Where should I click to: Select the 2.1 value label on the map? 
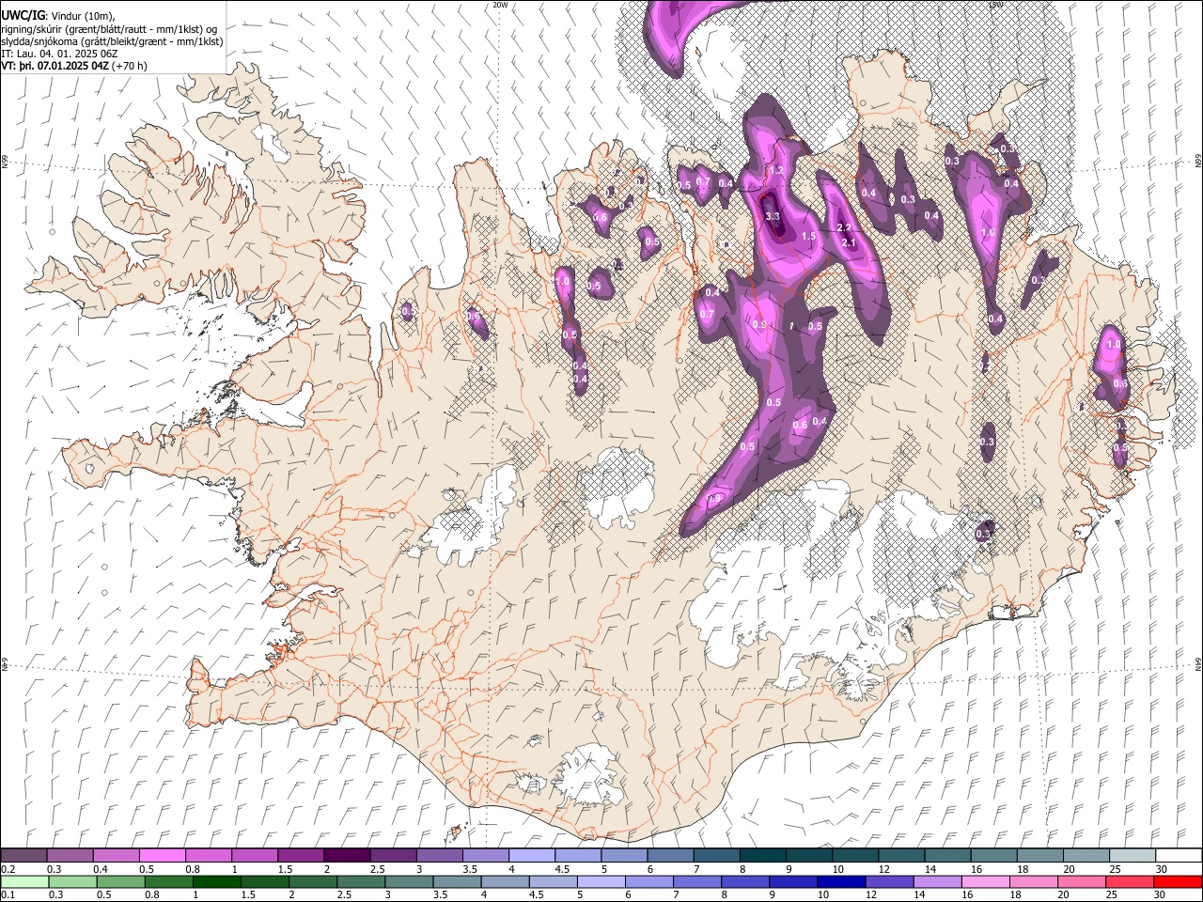[850, 243]
